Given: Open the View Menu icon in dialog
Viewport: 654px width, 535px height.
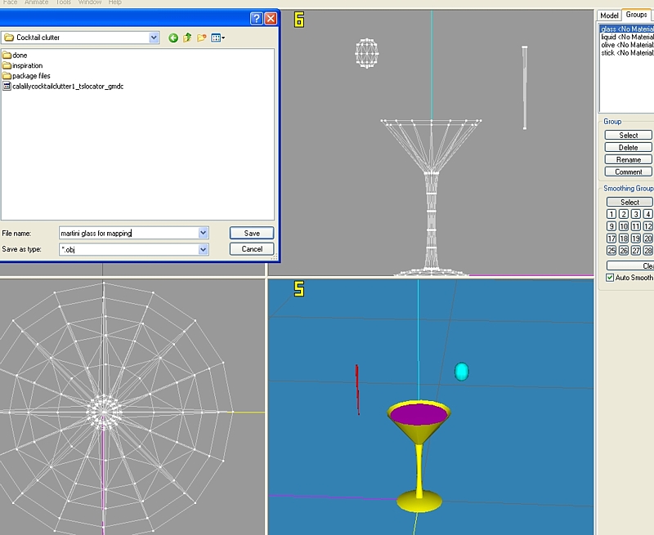Looking at the screenshot, I should tap(217, 38).
